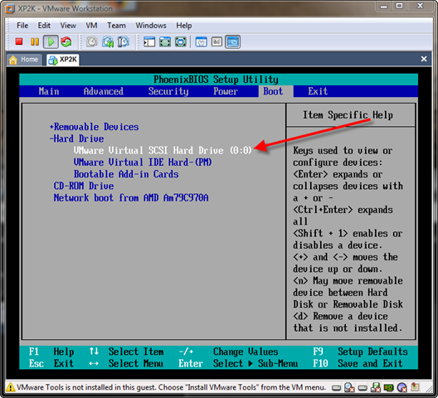Expand the +Removable Devices entry
Image resolution: width=438 pixels, height=398 pixels.
point(94,127)
